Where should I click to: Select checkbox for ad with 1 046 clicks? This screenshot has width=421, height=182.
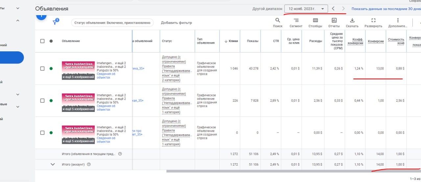(42, 68)
